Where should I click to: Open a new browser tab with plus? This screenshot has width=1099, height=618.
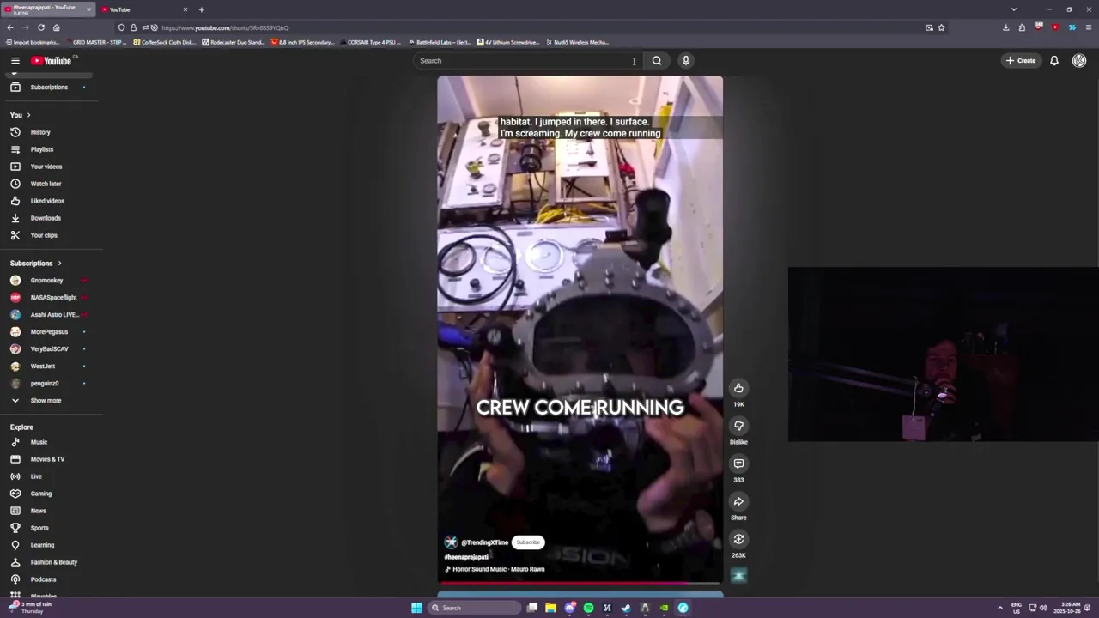[201, 9]
